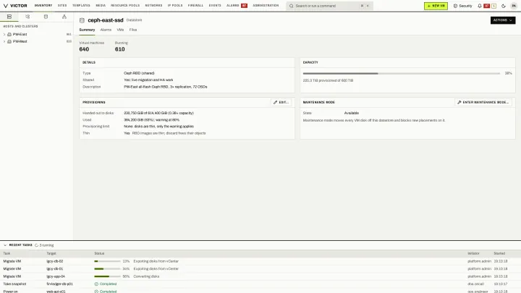
Task: Open the Inventory menu
Action: (43, 6)
